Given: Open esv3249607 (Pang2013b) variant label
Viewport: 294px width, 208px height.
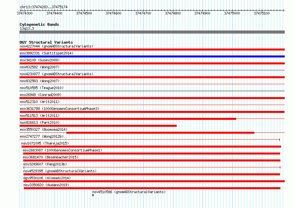Looking at the screenshot, I should tap(45, 164).
